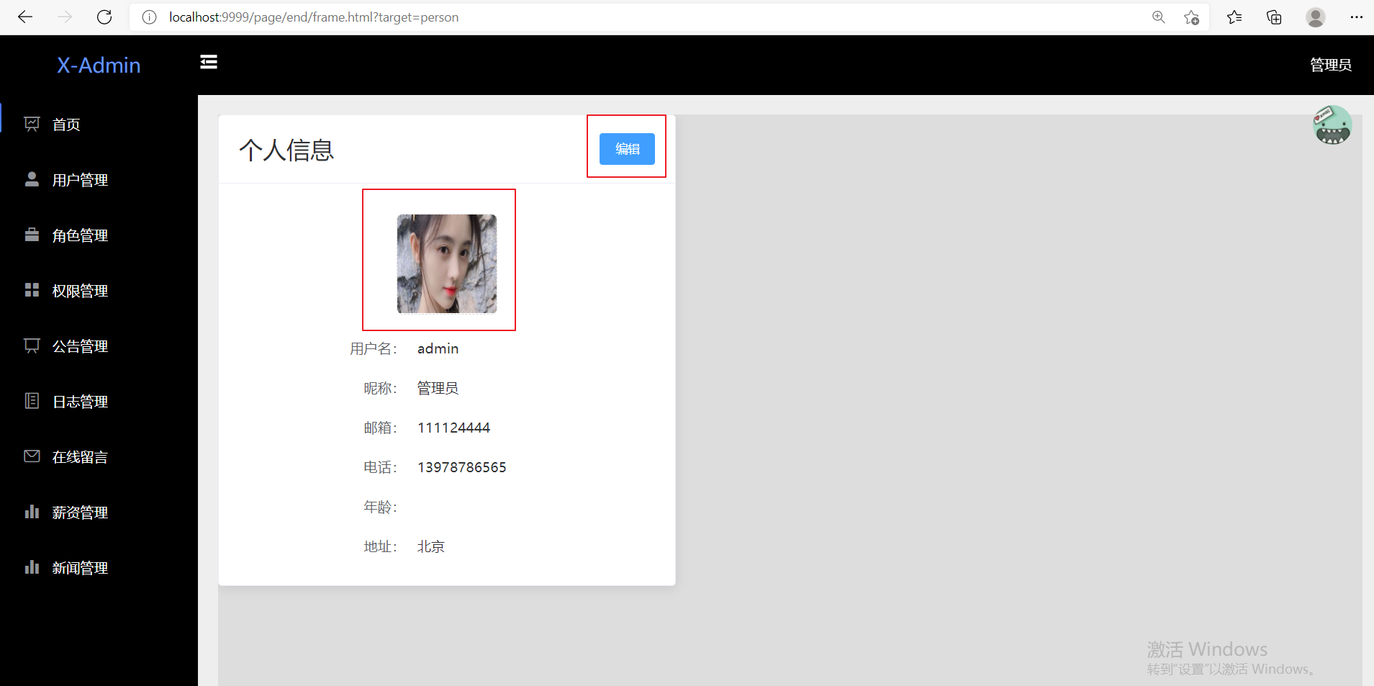Image resolution: width=1374 pixels, height=686 pixels.
Task: Click the 权限管理 grid icon
Action: tap(32, 290)
